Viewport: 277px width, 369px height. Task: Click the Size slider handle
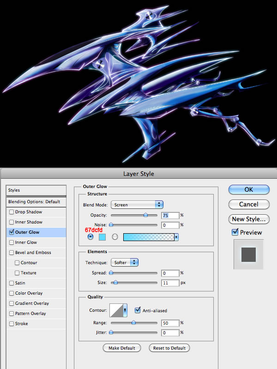pyautogui.click(x=115, y=282)
